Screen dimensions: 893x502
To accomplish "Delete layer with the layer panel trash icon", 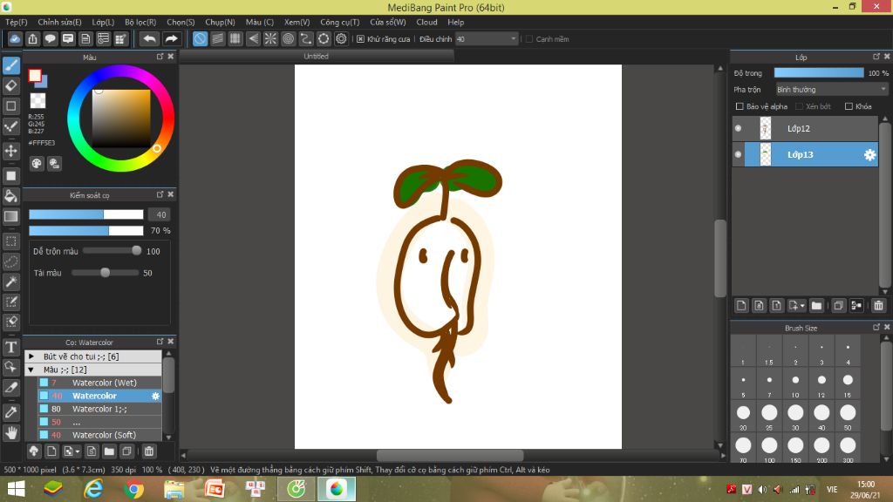I will [878, 306].
